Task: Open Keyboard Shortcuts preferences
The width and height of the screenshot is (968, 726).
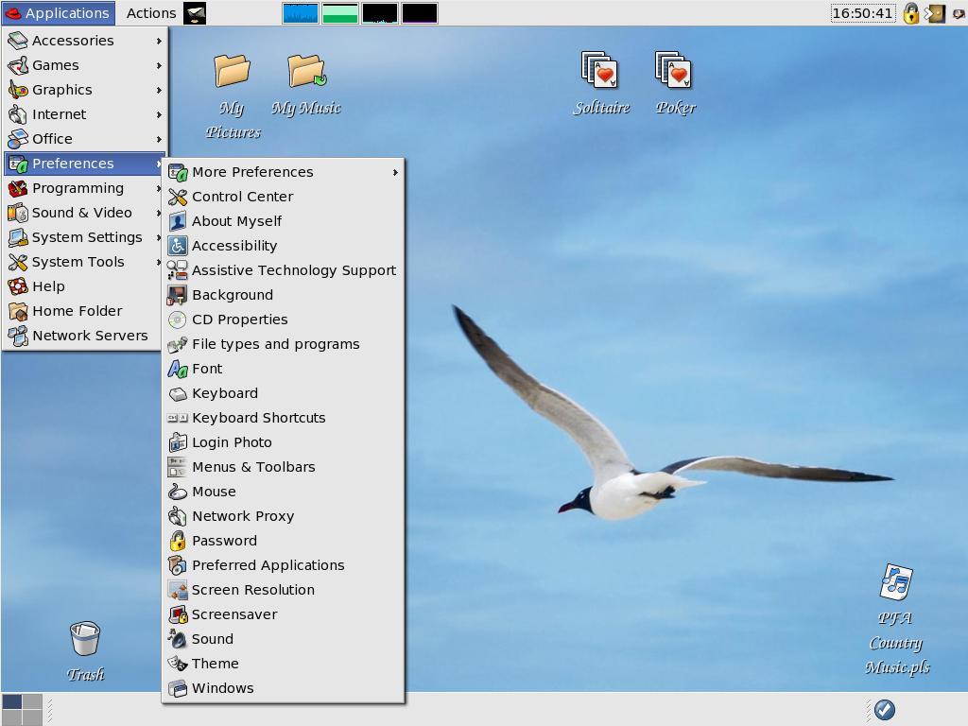Action: [x=284, y=418]
